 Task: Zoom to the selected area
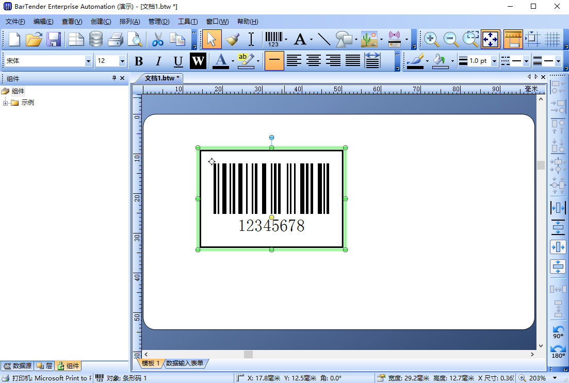click(470, 39)
